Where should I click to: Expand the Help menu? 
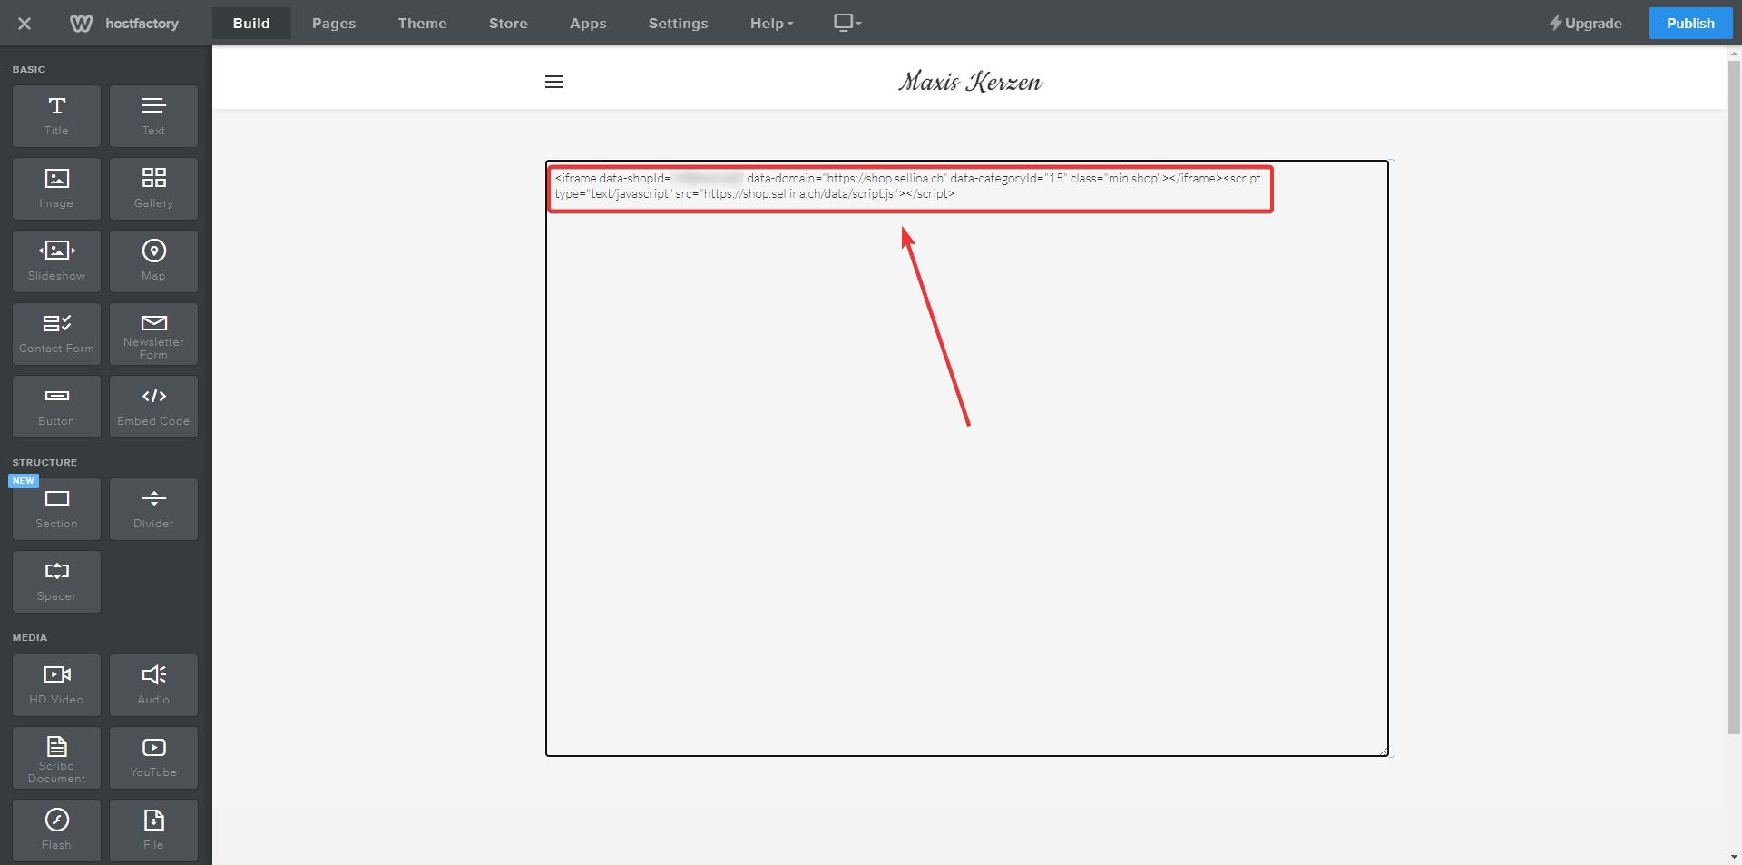[x=771, y=24]
